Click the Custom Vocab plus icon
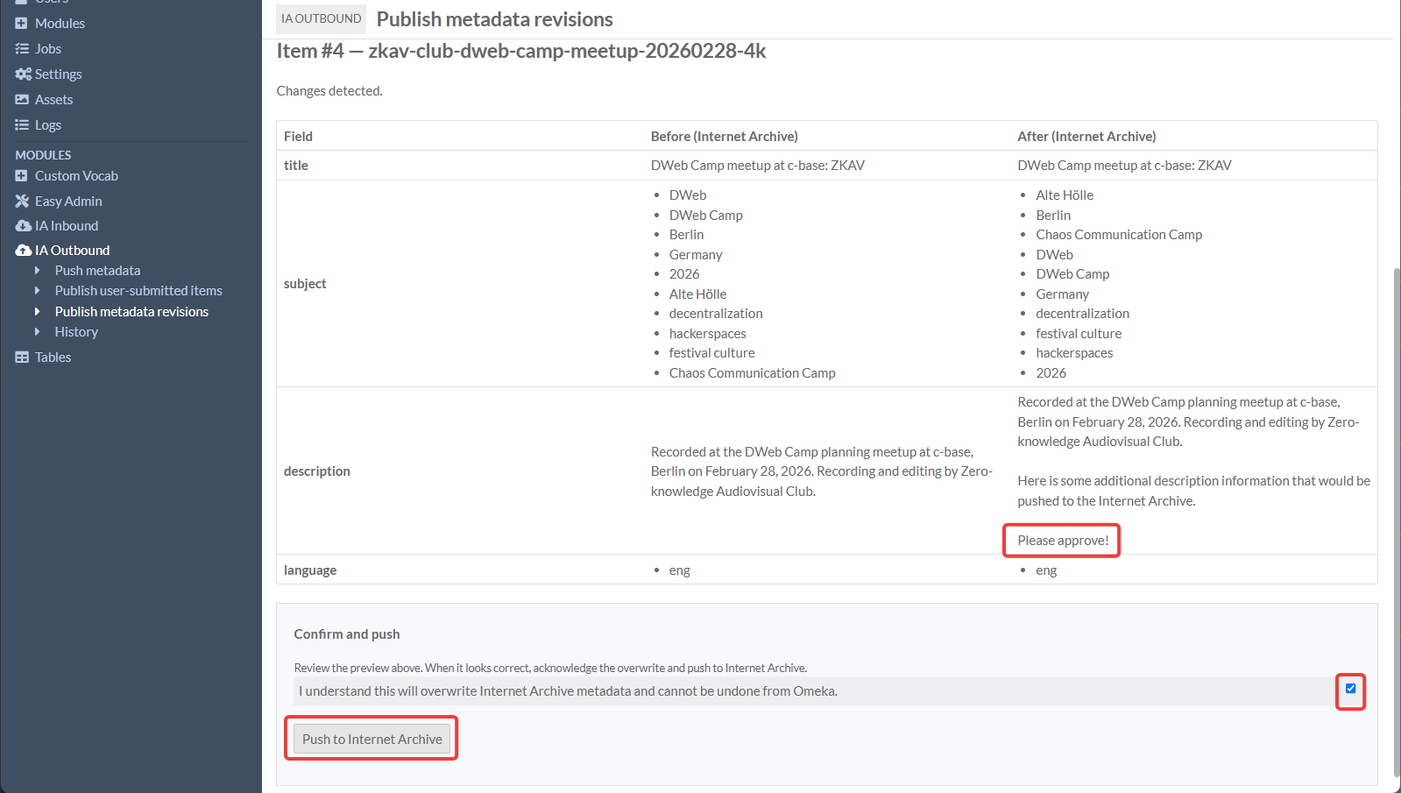The width and height of the screenshot is (1401, 793). (x=22, y=176)
